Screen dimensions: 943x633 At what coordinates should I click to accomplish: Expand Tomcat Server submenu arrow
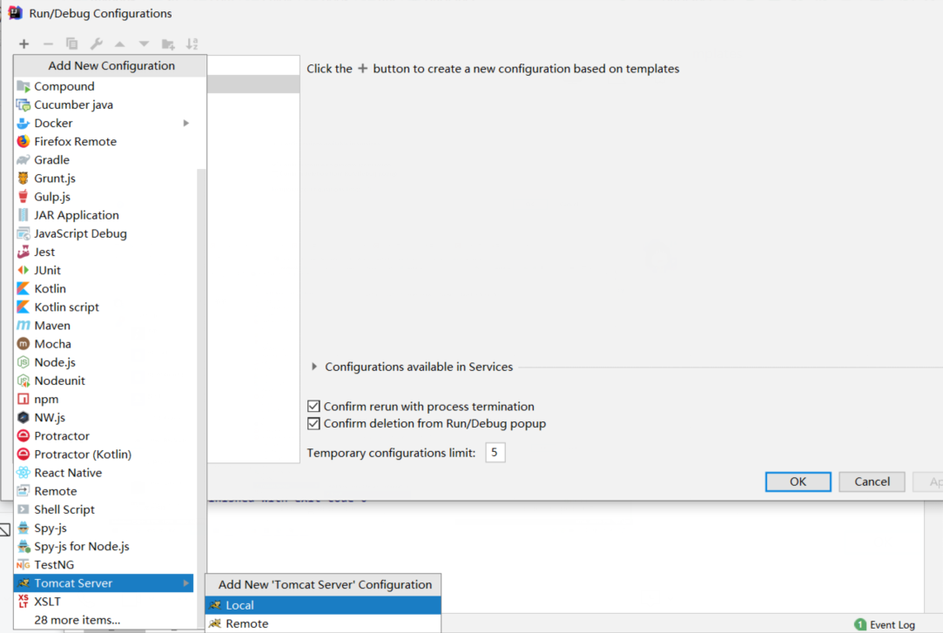click(185, 583)
